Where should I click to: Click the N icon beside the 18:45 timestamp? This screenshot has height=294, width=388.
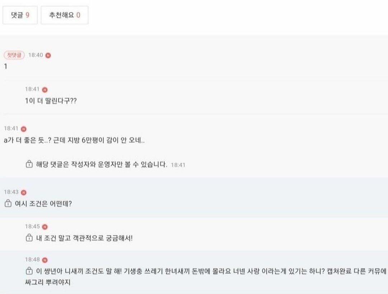click(x=45, y=227)
